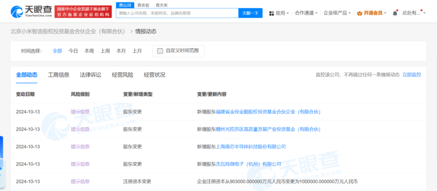
Task: Click the 立即监控 link
Action: coord(412,75)
